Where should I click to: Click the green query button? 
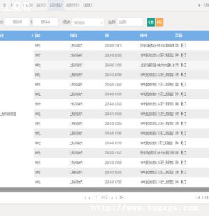151,22
